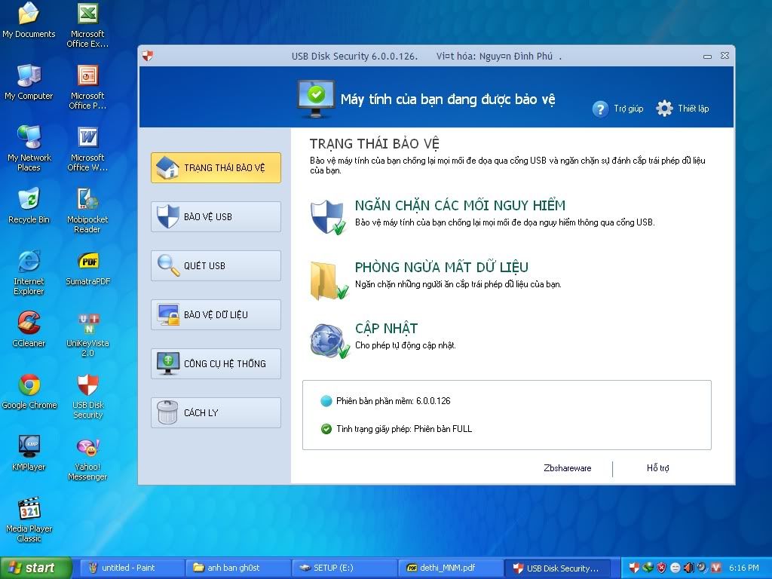772x579 pixels.
Task: Select the Yahoo! Messenger desktop icon
Action: tap(87, 458)
